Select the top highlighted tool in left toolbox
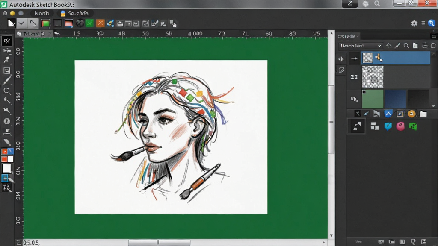This screenshot has width=438, height=246. 7,41
